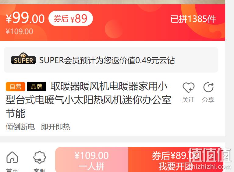Open the 首页 home icon
The height and width of the screenshot is (172, 234).
pyautogui.click(x=12, y=157)
